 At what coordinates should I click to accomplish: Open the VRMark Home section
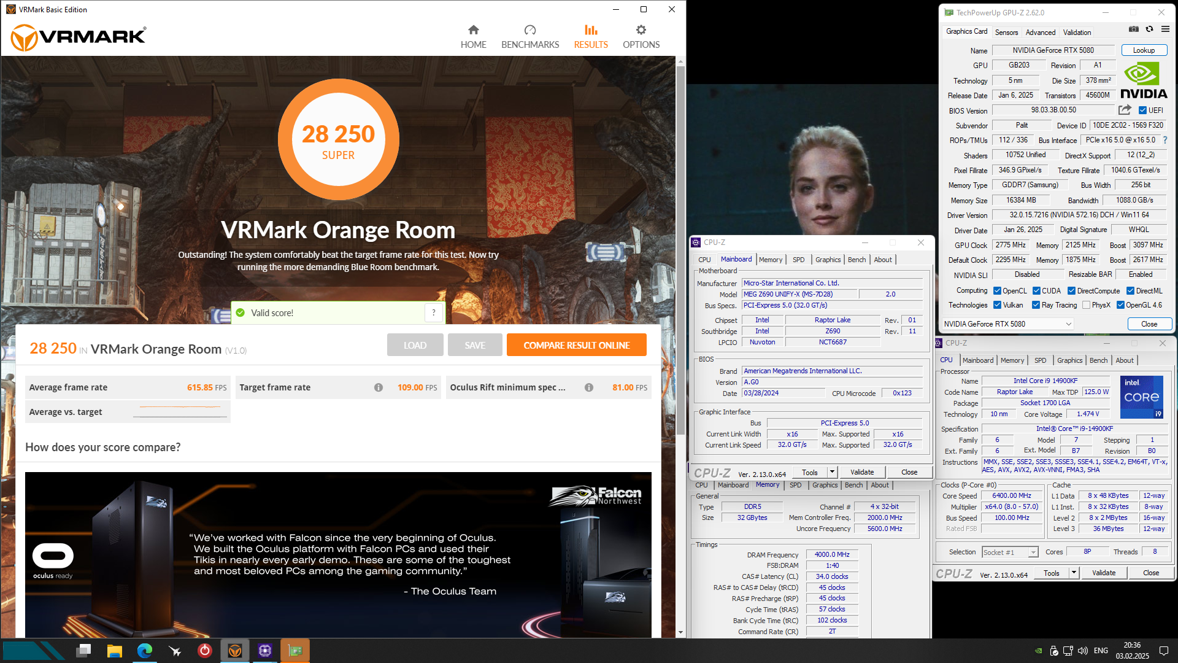pos(473,37)
